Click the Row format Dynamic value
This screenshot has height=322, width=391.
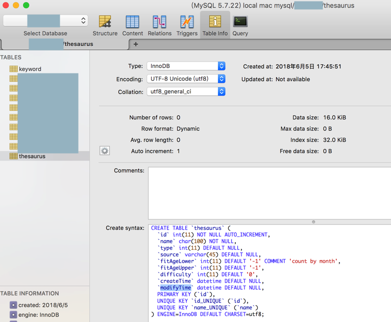coord(188,129)
